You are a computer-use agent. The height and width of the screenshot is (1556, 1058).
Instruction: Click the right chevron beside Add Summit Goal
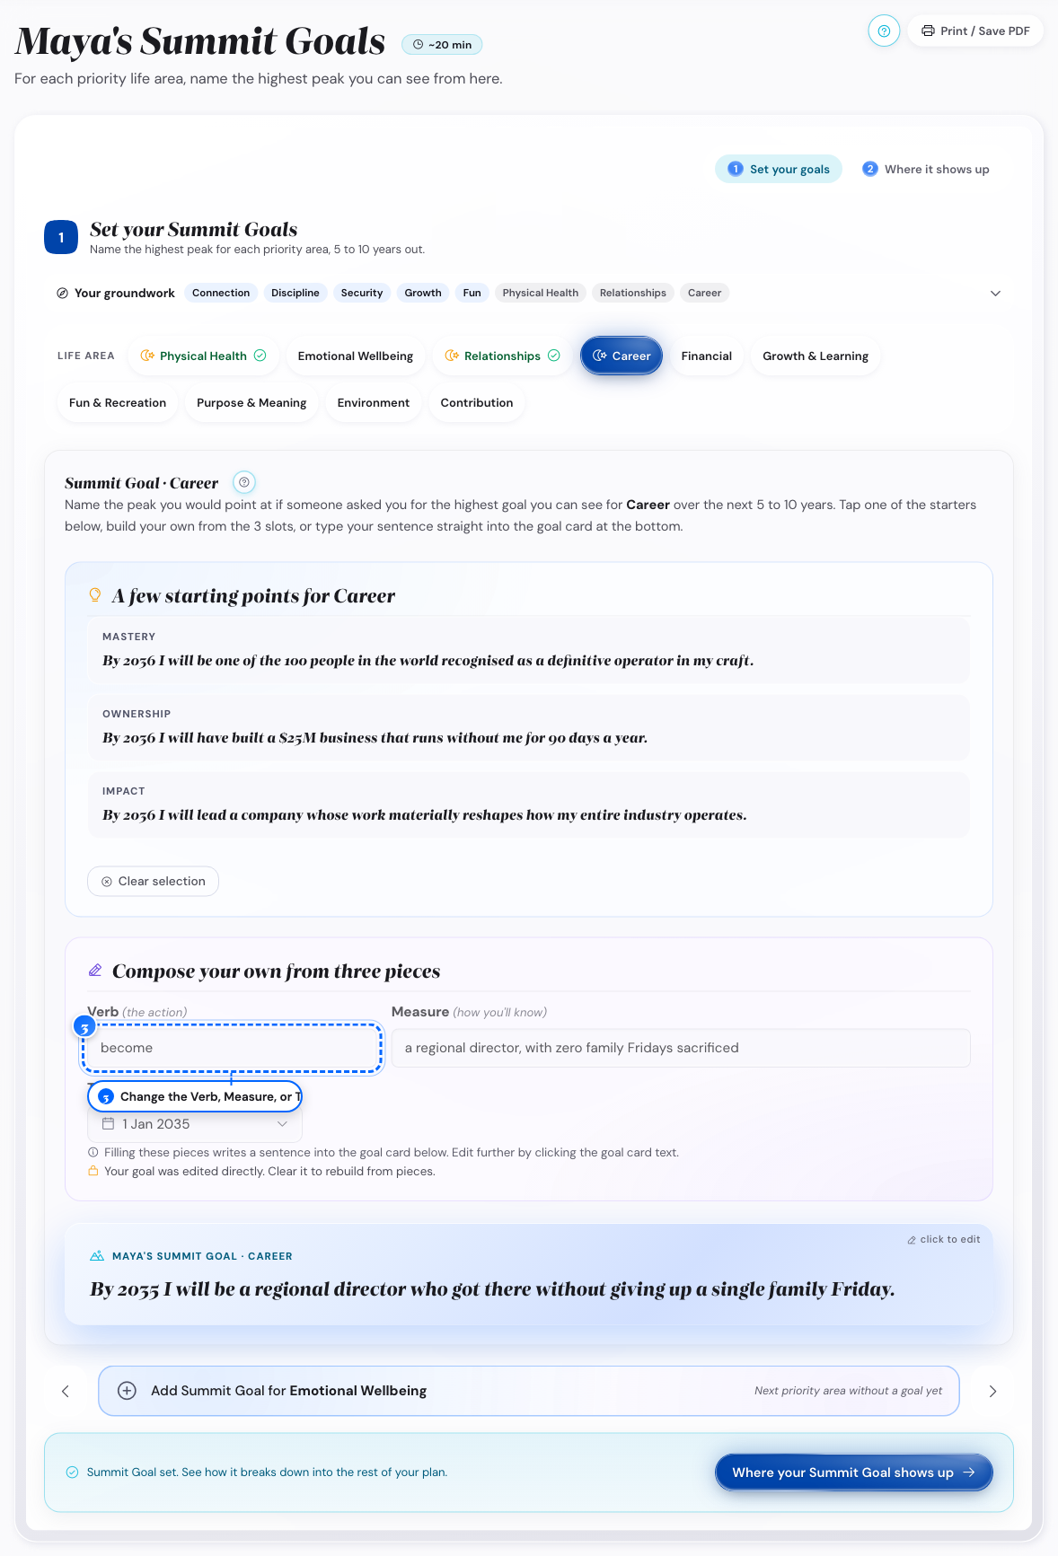992,1391
